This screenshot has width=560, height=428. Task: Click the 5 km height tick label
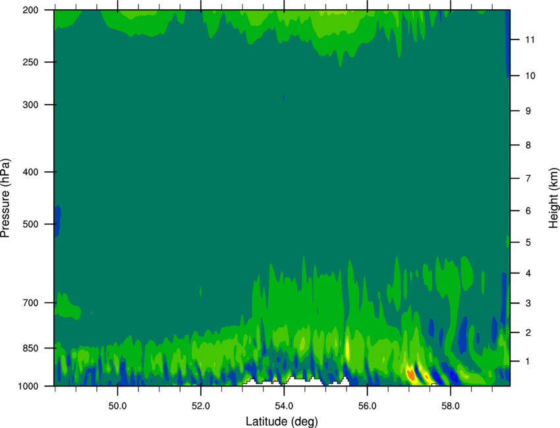coord(528,242)
